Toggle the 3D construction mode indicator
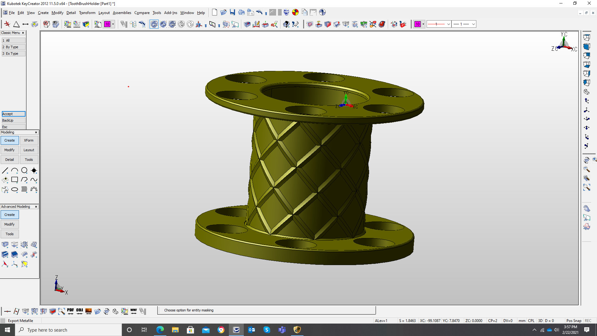 [x=540, y=320]
